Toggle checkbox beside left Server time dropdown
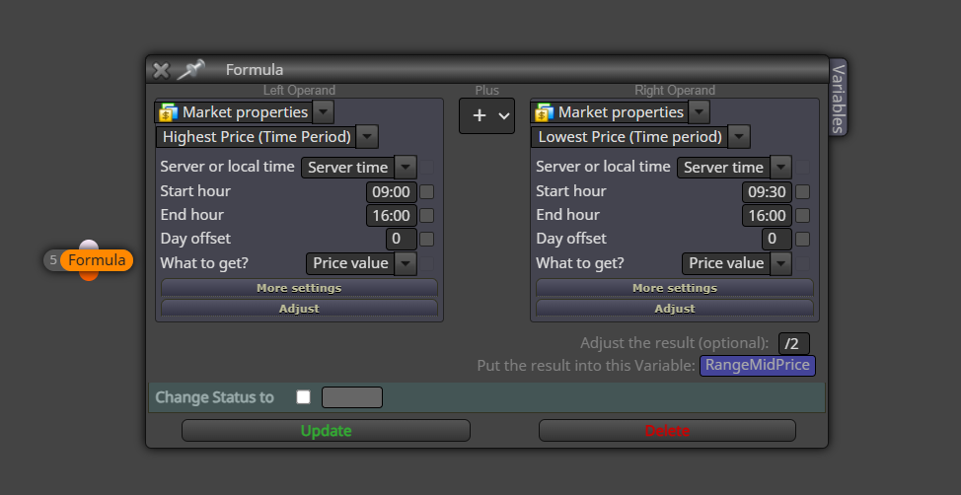Viewport: 961px width, 495px height. coord(426,168)
